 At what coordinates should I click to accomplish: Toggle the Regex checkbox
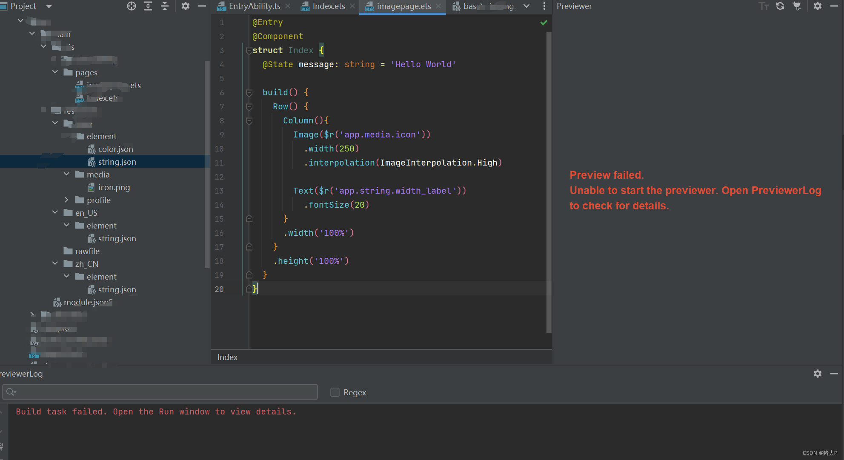pyautogui.click(x=335, y=392)
